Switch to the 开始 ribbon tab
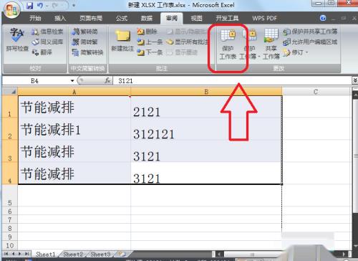This screenshot has height=261, width=358. [x=35, y=18]
